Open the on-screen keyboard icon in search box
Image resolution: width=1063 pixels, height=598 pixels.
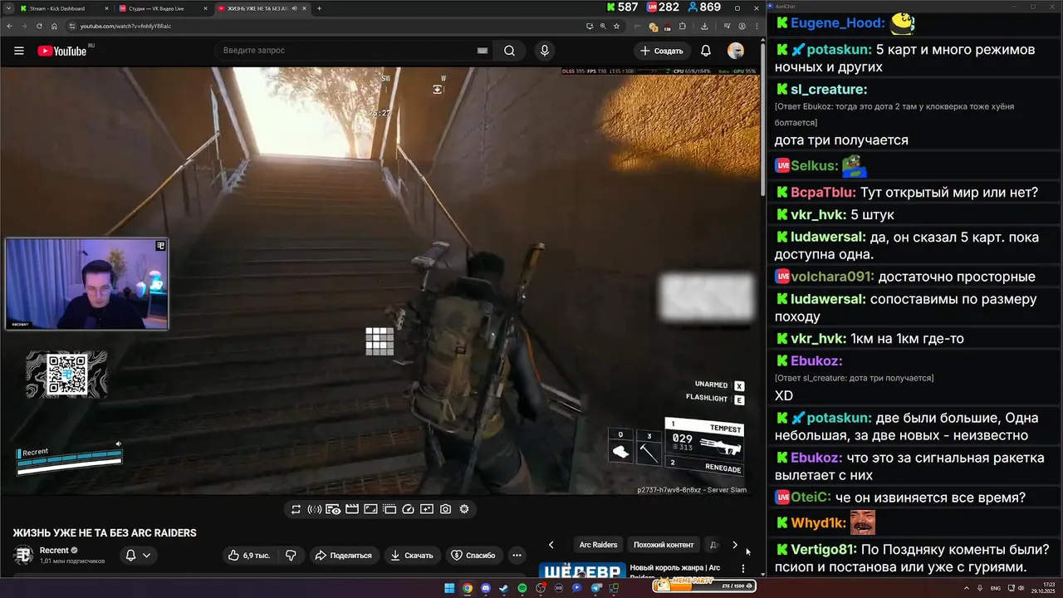point(483,51)
